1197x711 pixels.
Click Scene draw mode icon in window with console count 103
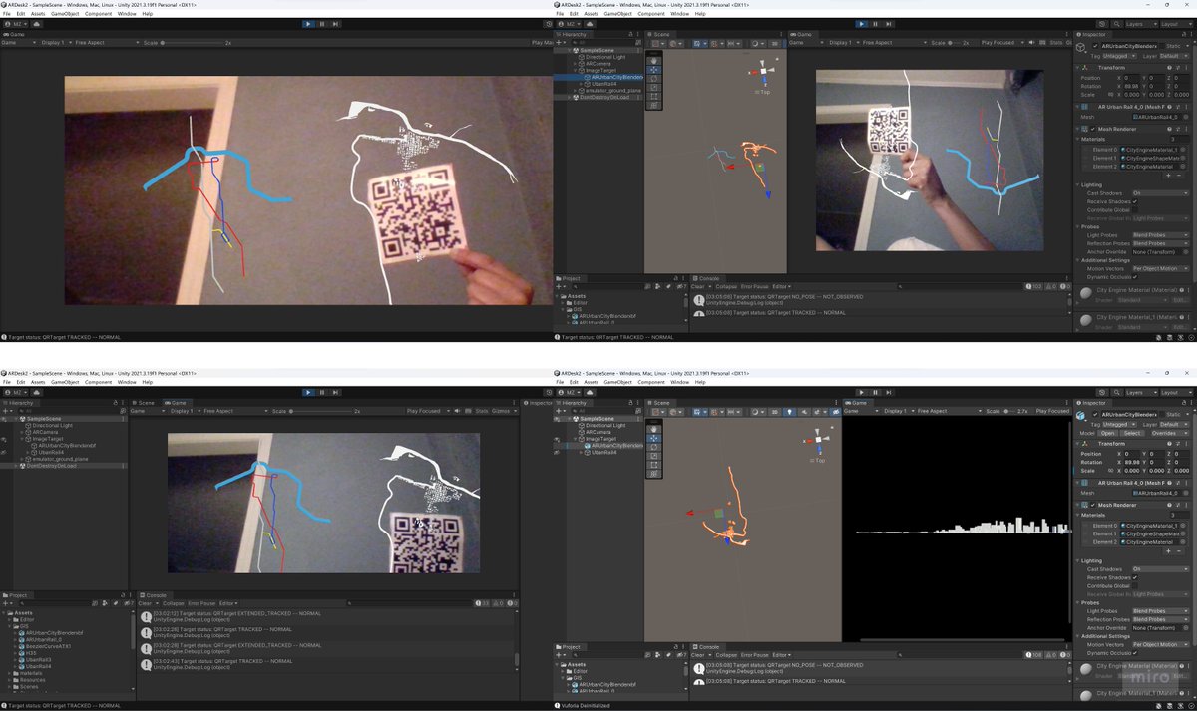tap(755, 43)
